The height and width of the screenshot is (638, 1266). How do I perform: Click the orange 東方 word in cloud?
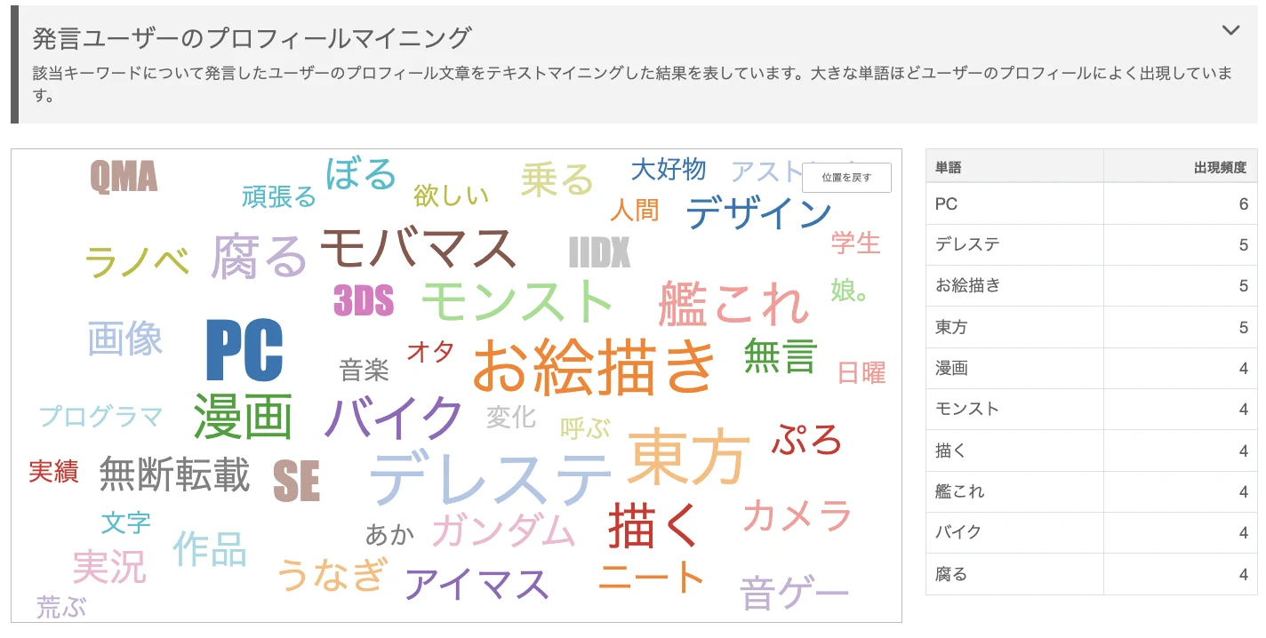[x=690, y=456]
